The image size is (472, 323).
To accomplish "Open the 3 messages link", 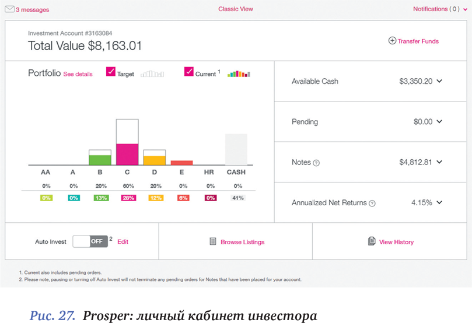I will click(x=32, y=10).
